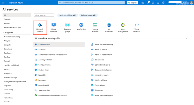
Task: Open Custom vision link
Action: click(44, 70)
